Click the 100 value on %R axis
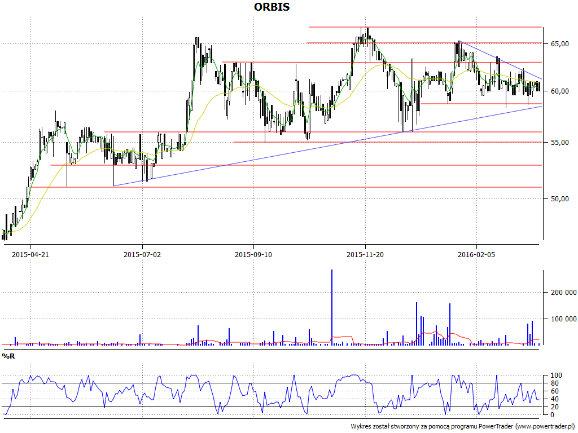This screenshot has height=433, width=578. click(556, 375)
